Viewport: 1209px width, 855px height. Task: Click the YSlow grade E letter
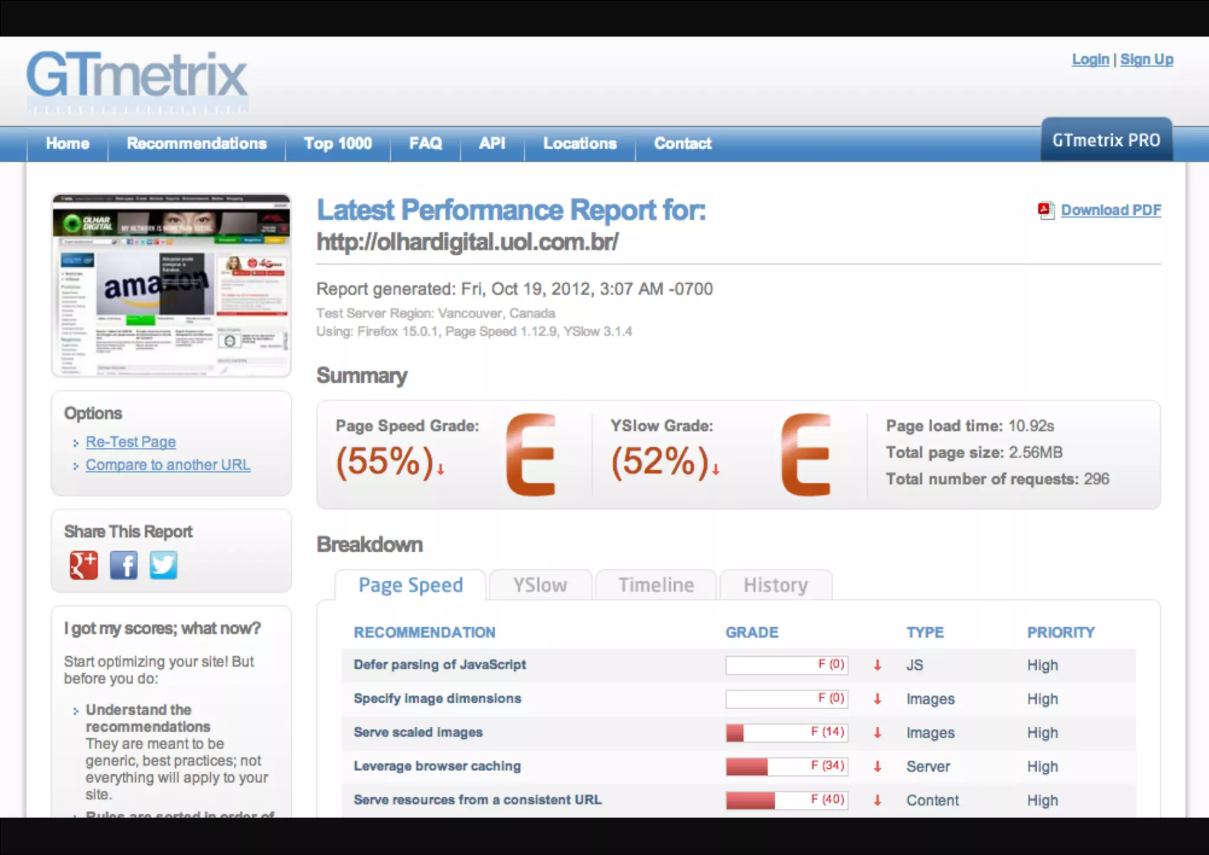[x=806, y=454]
